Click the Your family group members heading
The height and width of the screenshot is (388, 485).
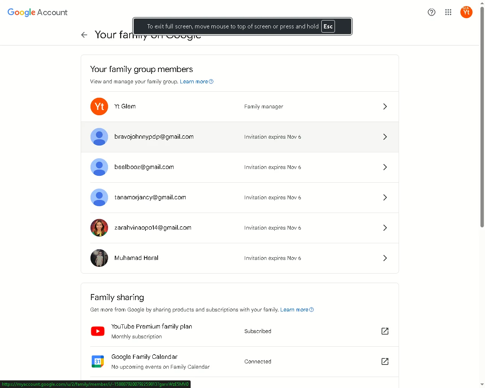pos(141,69)
